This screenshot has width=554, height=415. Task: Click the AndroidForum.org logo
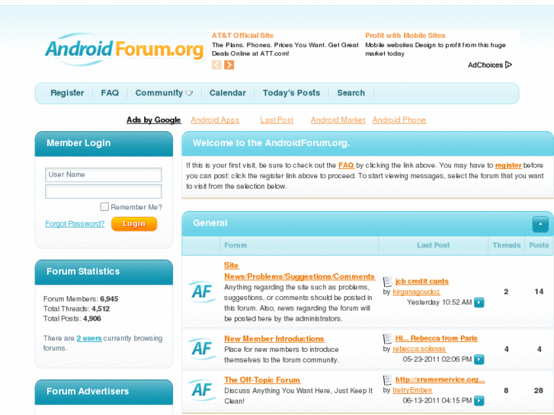point(124,49)
